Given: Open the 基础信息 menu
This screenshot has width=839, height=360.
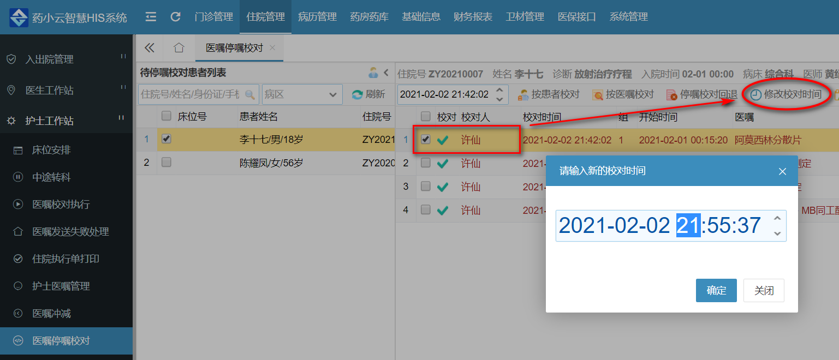Looking at the screenshot, I should coord(421,17).
